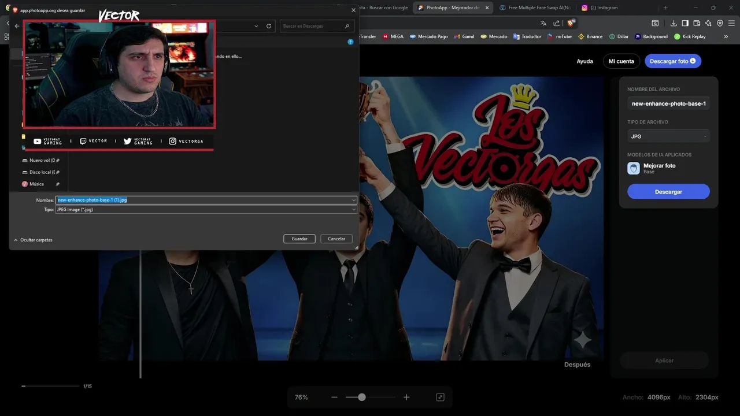The height and width of the screenshot is (416, 740).
Task: Click the 1/15 progress bar
Action: 50,386
